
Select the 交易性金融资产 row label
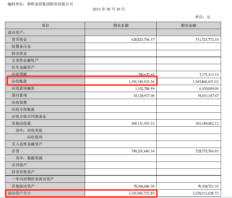point(25,60)
